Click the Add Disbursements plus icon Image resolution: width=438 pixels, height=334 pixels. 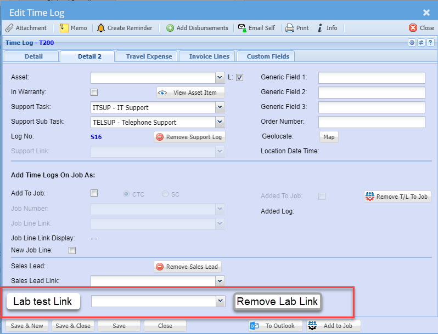click(x=170, y=28)
